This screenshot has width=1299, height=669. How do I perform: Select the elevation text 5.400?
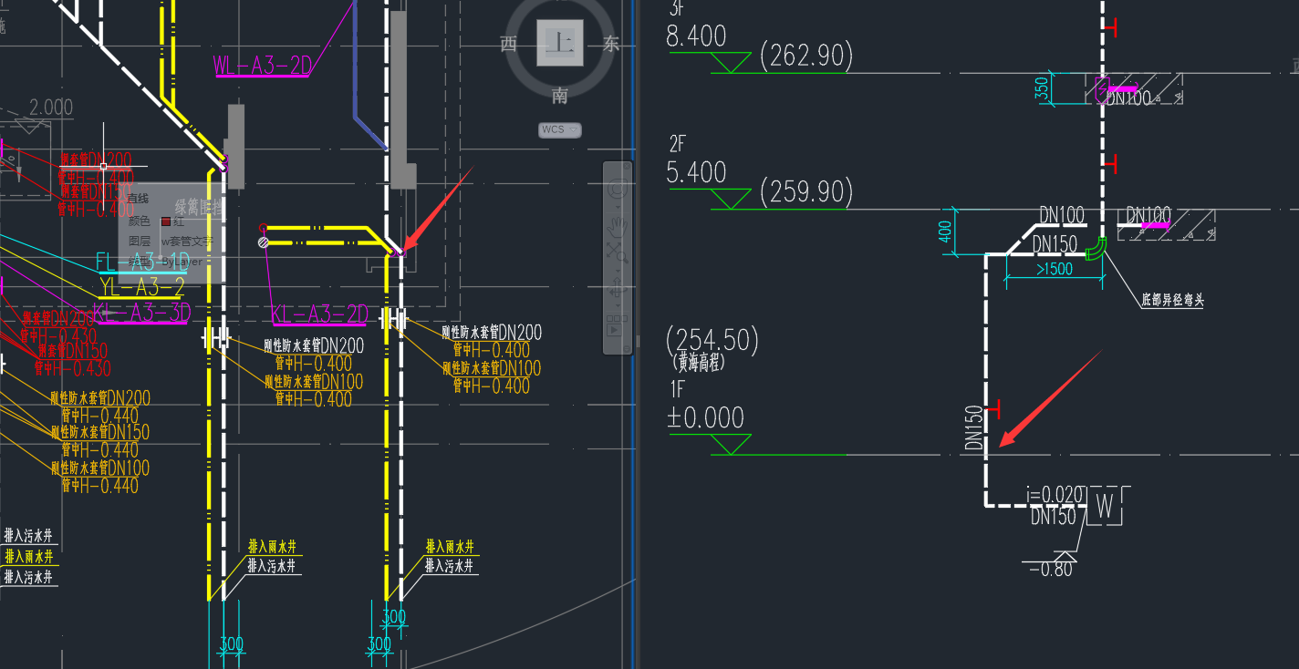(697, 172)
